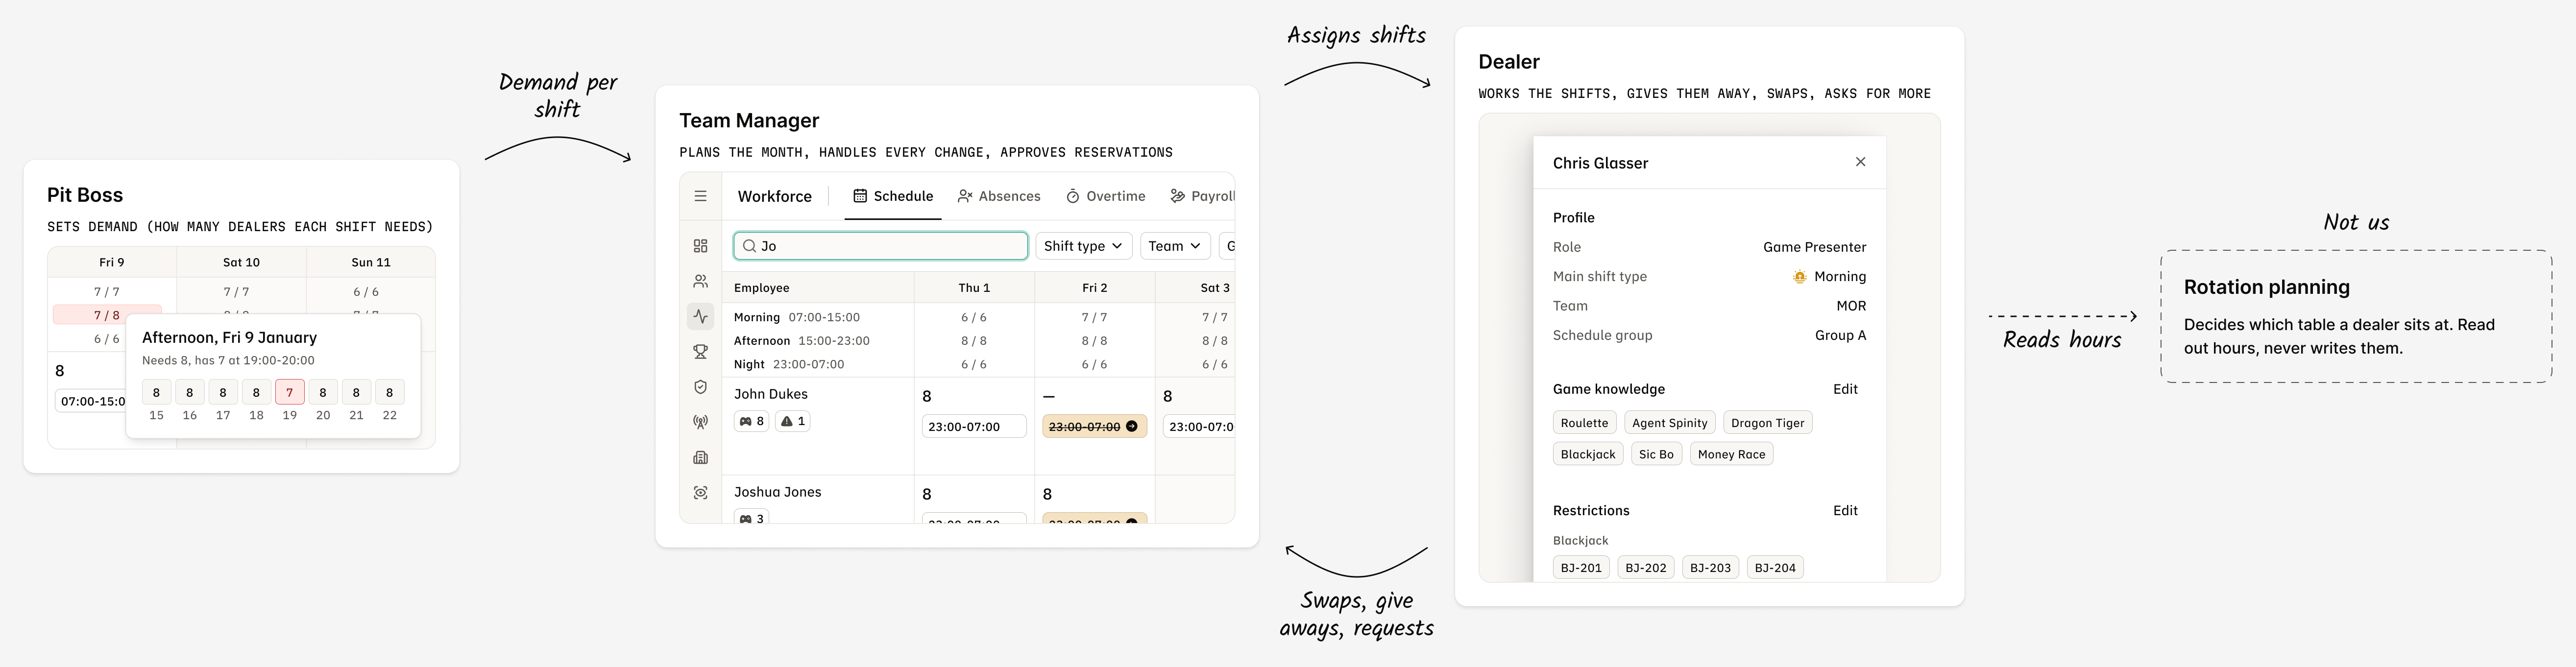
Task: Open the hamburger menu in Team Manager
Action: (700, 196)
